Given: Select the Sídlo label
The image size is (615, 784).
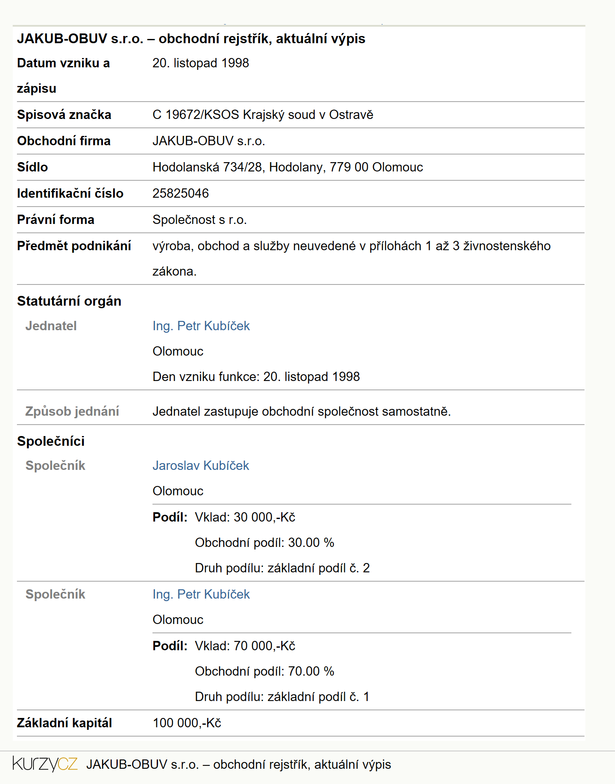Looking at the screenshot, I should 32,167.
